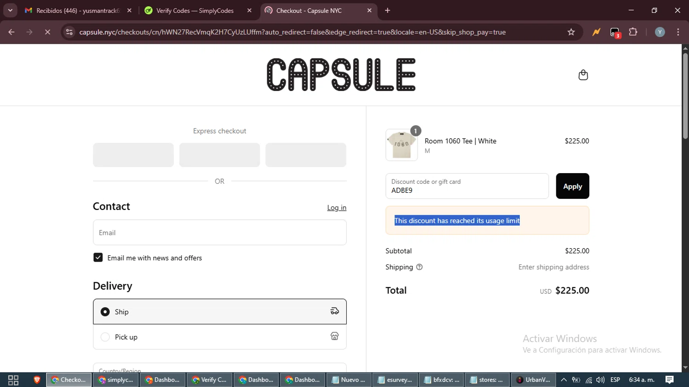Screen dimensions: 689x387
Task: Click the scrollbar down arrow
Action: (x=685, y=368)
